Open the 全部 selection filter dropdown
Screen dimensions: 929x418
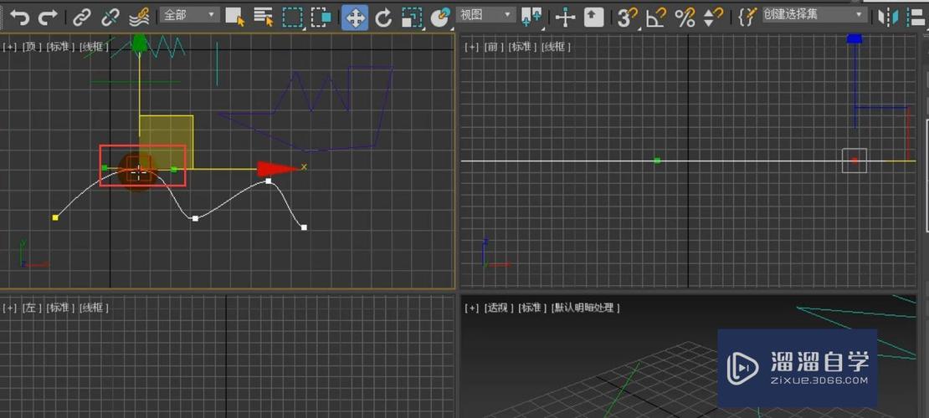coord(190,15)
